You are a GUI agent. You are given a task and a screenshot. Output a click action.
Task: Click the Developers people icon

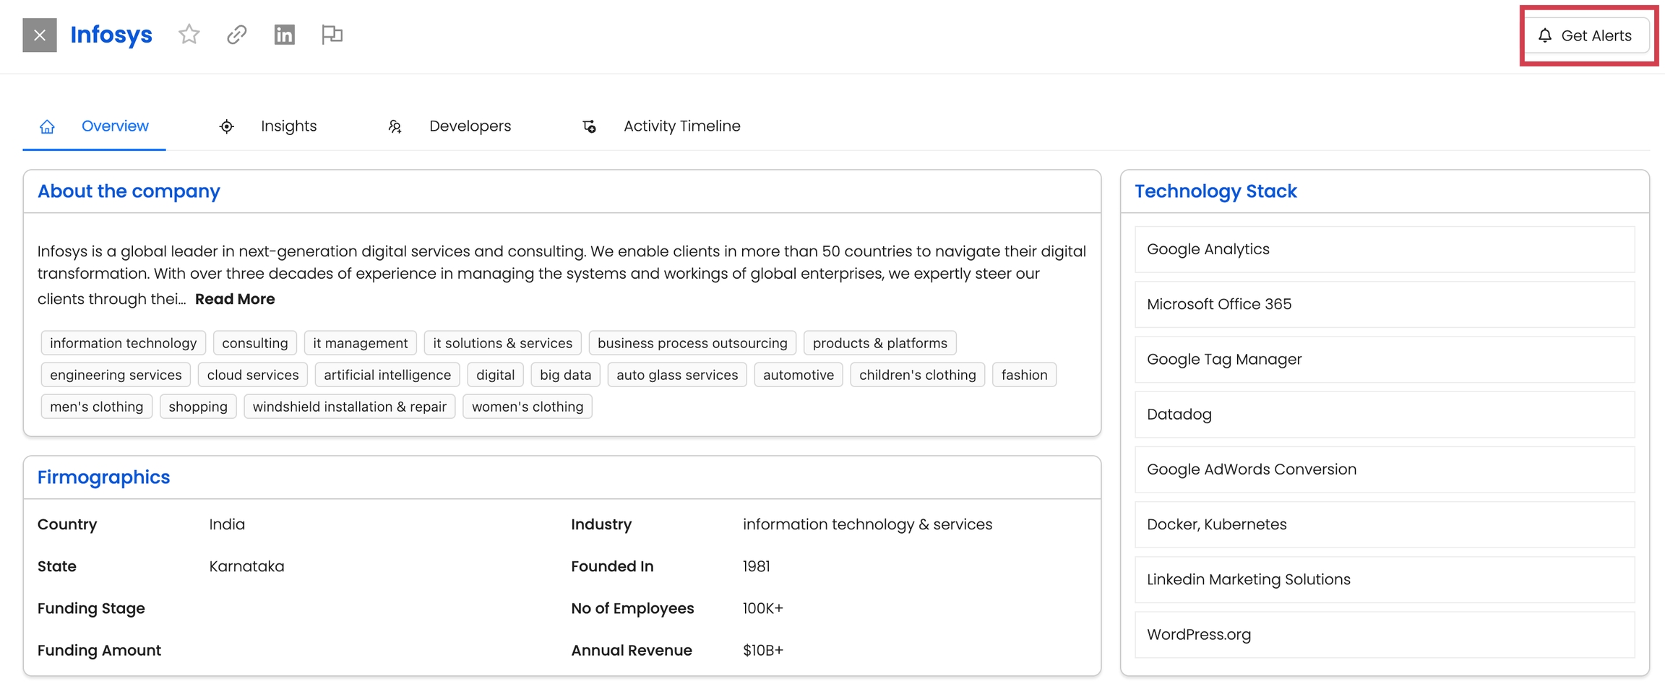[x=395, y=126]
